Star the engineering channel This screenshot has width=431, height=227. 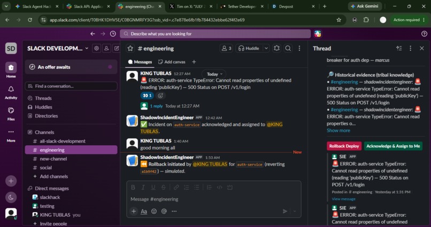click(130, 48)
